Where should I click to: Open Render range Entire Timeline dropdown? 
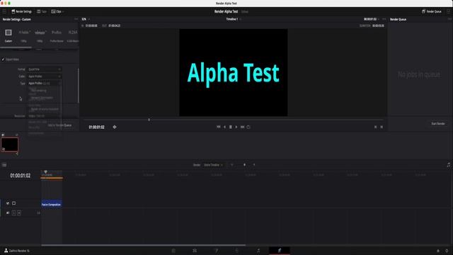[213, 165]
